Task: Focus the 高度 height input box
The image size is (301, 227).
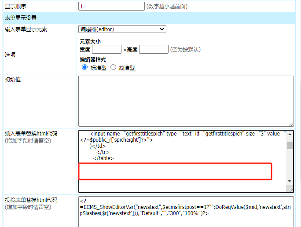Action: click(x=154, y=49)
